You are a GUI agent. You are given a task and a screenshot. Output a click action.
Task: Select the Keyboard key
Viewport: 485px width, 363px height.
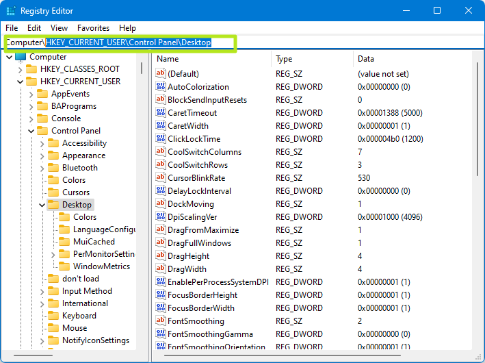79,316
